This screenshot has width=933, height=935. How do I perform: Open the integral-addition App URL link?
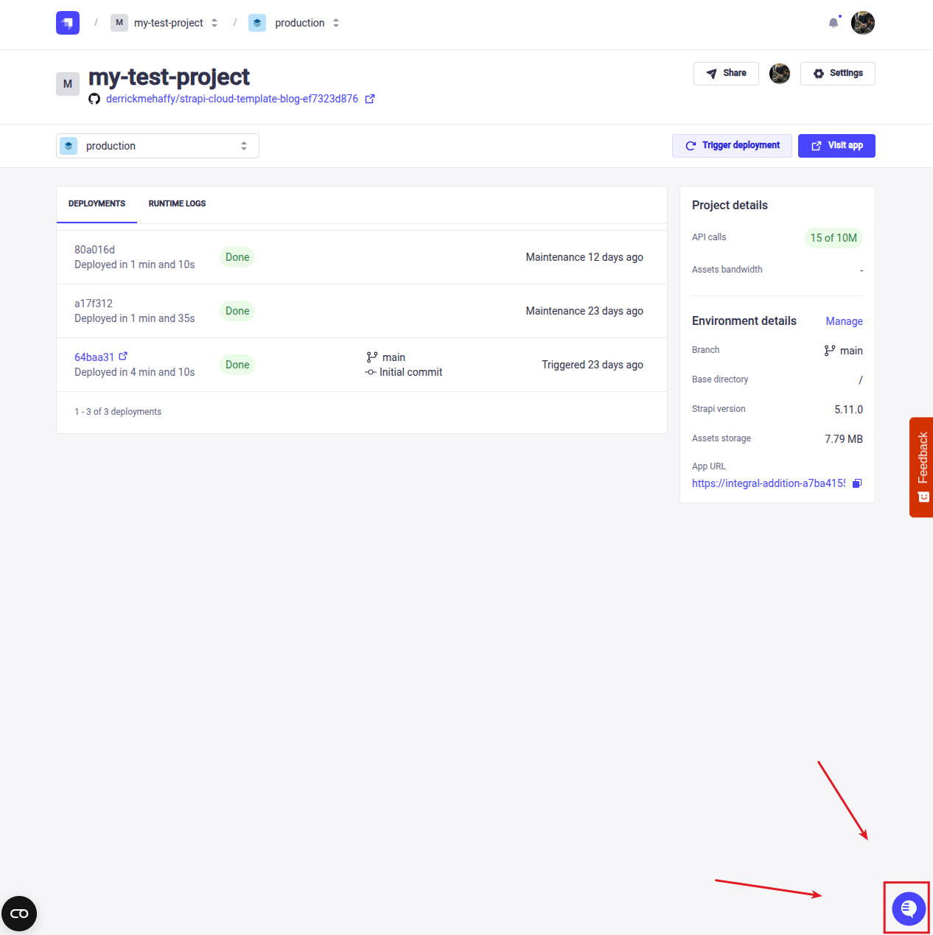(x=769, y=483)
